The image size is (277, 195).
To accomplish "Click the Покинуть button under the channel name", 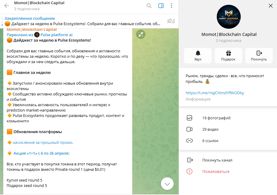I will pyautogui.click(x=259, y=56).
